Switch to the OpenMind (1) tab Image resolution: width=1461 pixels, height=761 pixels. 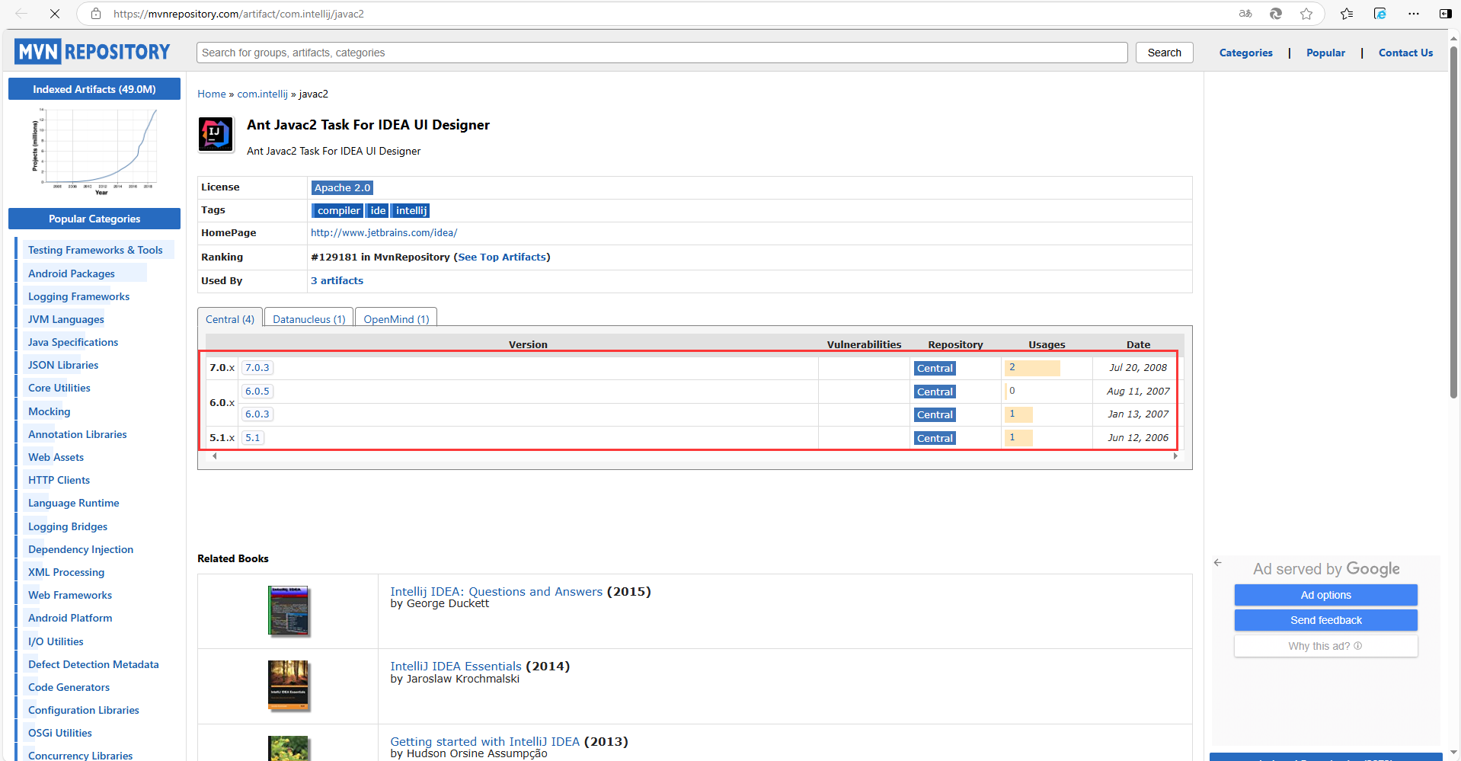[x=396, y=318]
